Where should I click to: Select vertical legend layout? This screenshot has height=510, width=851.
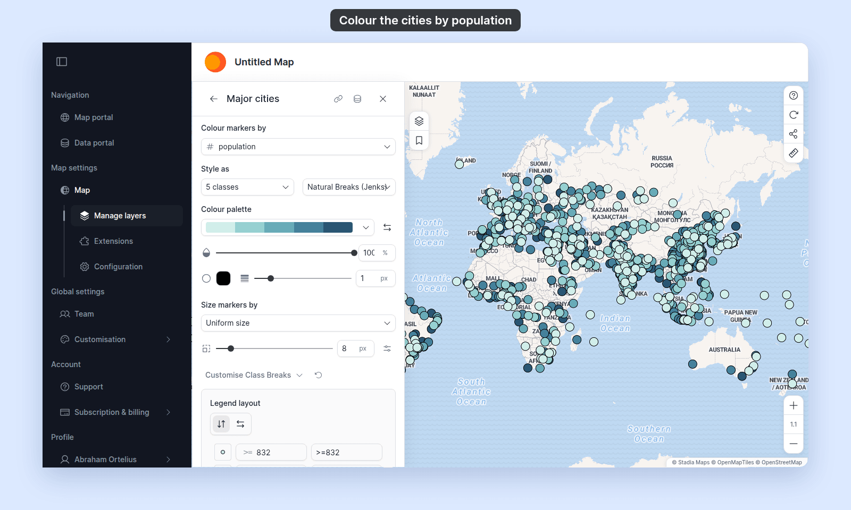pyautogui.click(x=221, y=424)
